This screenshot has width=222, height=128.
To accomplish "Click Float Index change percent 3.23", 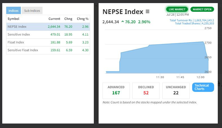I will tap(85, 42).
